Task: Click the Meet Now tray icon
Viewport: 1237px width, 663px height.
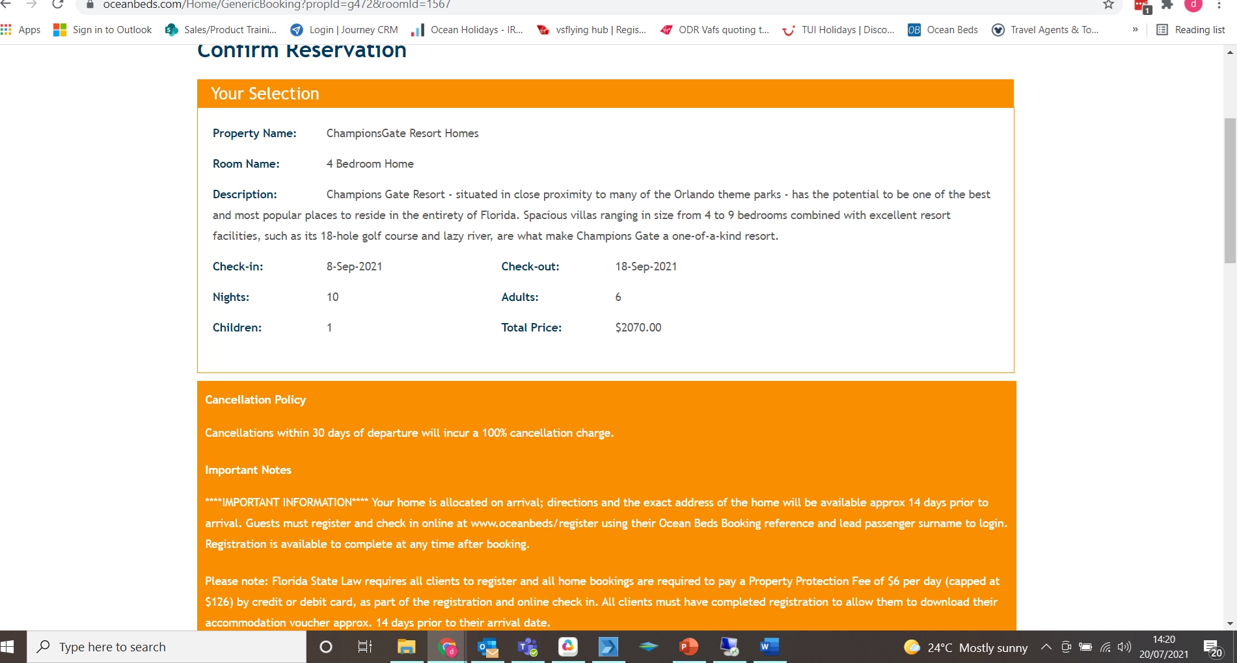Action: click(x=1066, y=647)
